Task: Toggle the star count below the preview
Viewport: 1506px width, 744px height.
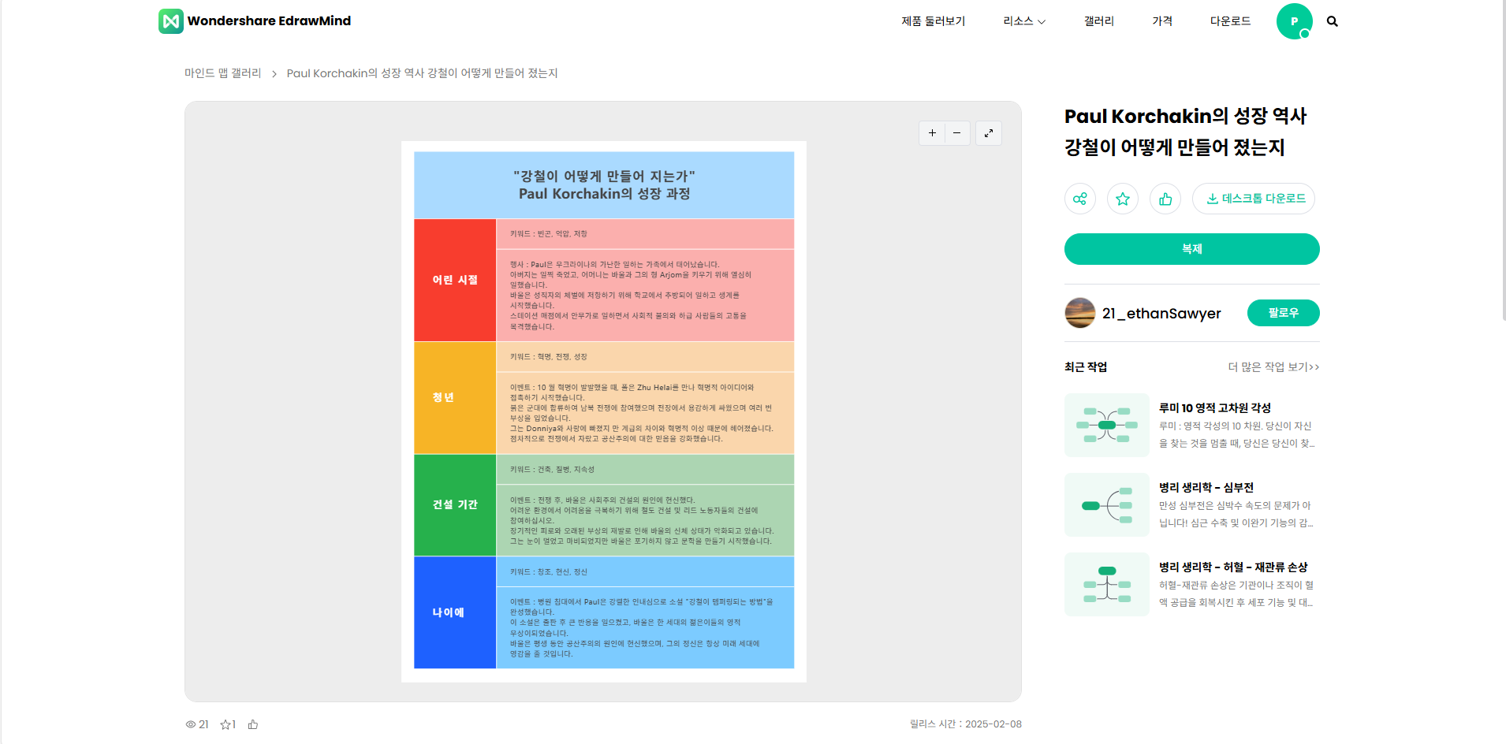Action: (228, 724)
